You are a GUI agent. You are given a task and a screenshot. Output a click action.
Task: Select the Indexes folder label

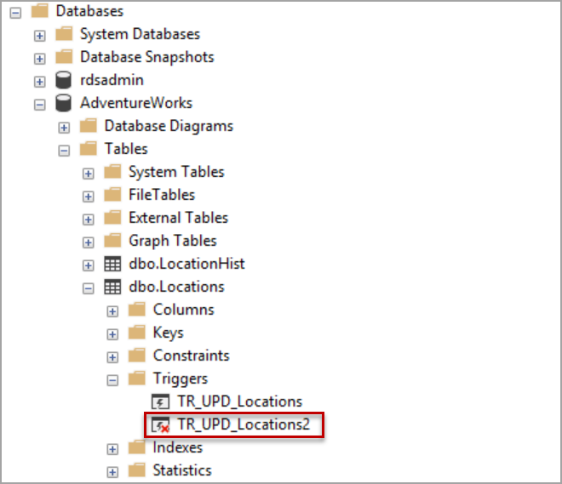tap(178, 447)
